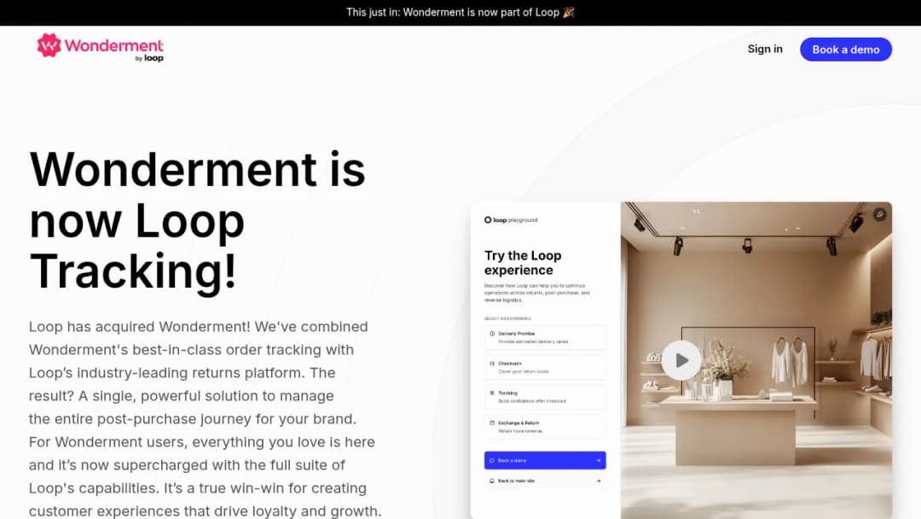921x519 pixels.
Task: Select the Exchange & Return experience option
Action: point(545,427)
